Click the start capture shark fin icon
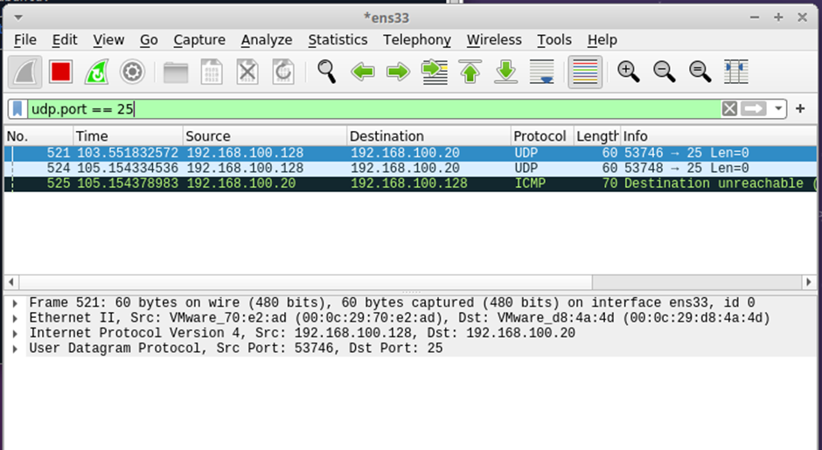Image resolution: width=822 pixels, height=450 pixels. tap(25, 72)
